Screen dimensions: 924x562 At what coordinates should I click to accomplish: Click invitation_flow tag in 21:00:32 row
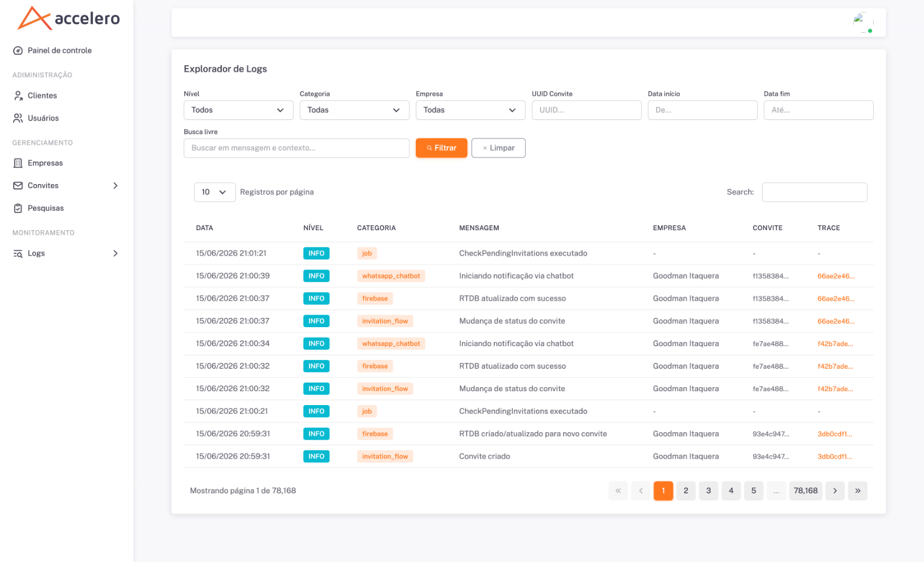[x=385, y=389]
